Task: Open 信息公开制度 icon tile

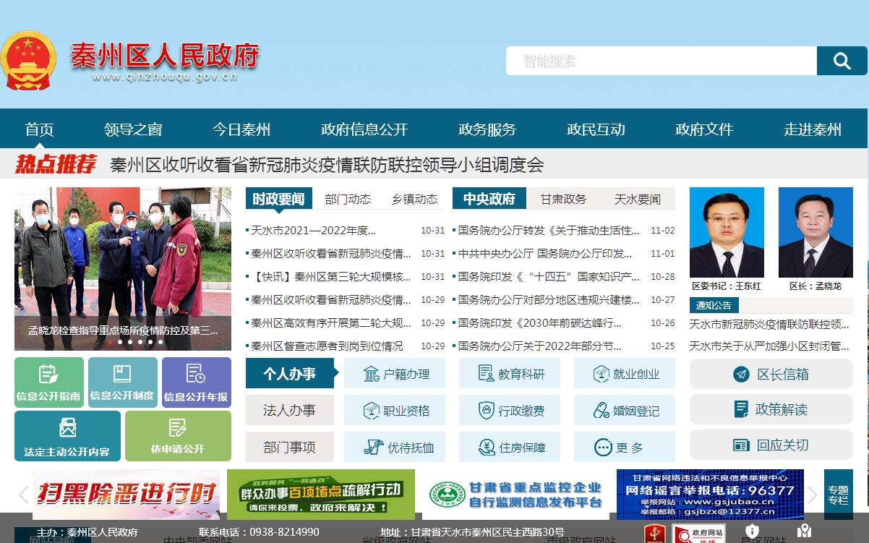Action: coord(122,382)
